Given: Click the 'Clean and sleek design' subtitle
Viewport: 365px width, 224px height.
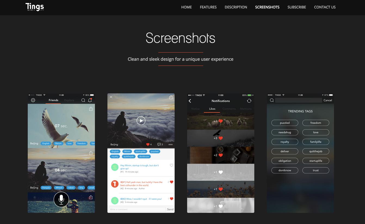Looking at the screenshot, I should (181, 59).
